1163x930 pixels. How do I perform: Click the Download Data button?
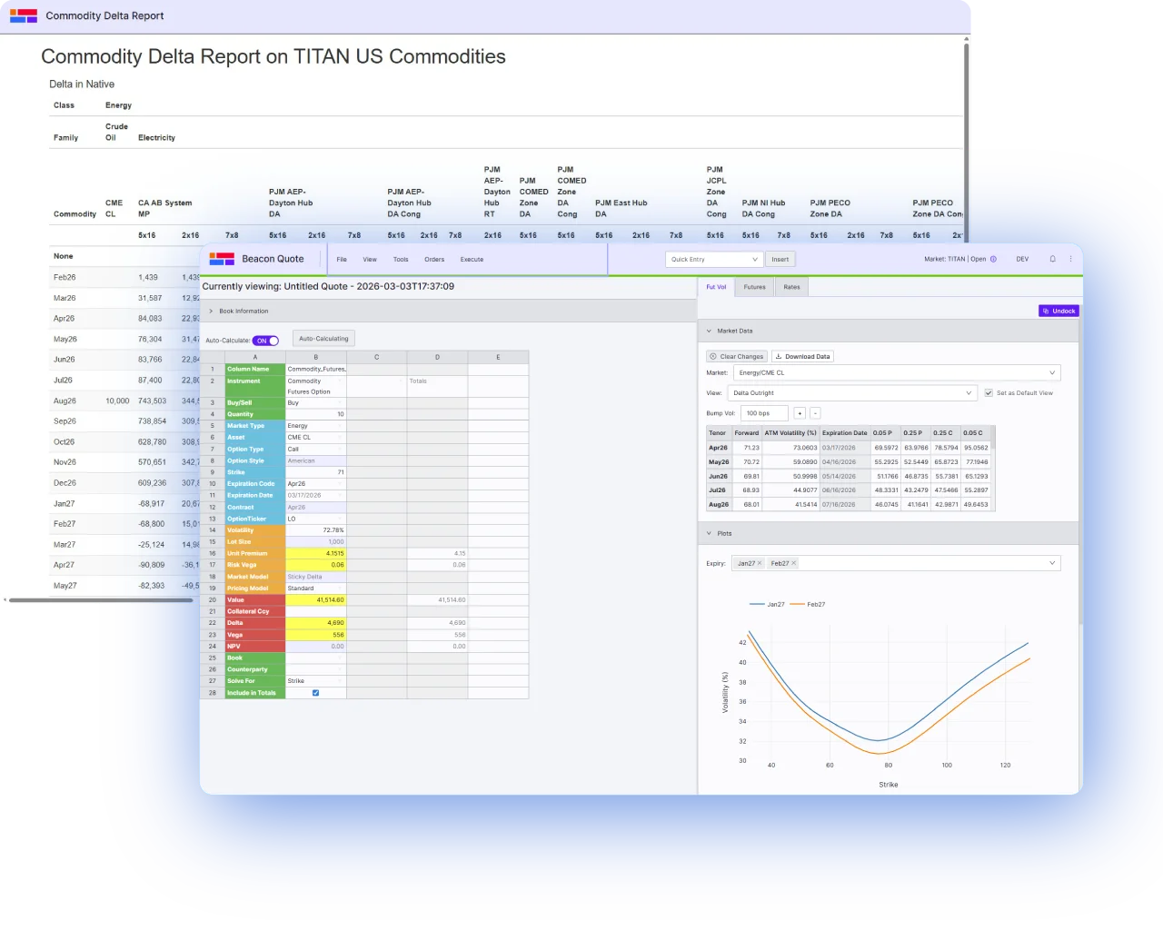pos(803,356)
